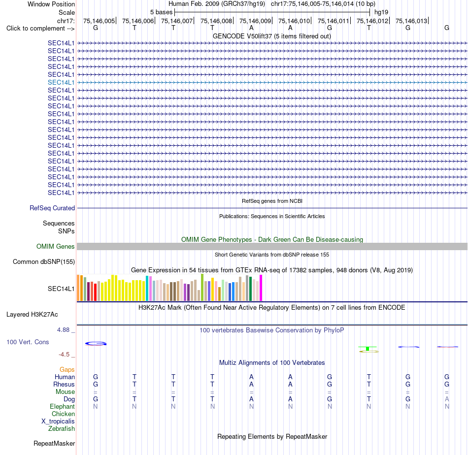Click the Human Feb. 2009 (GRCh37/hg19) title
This screenshot has height=455, width=468.
coord(217,4)
